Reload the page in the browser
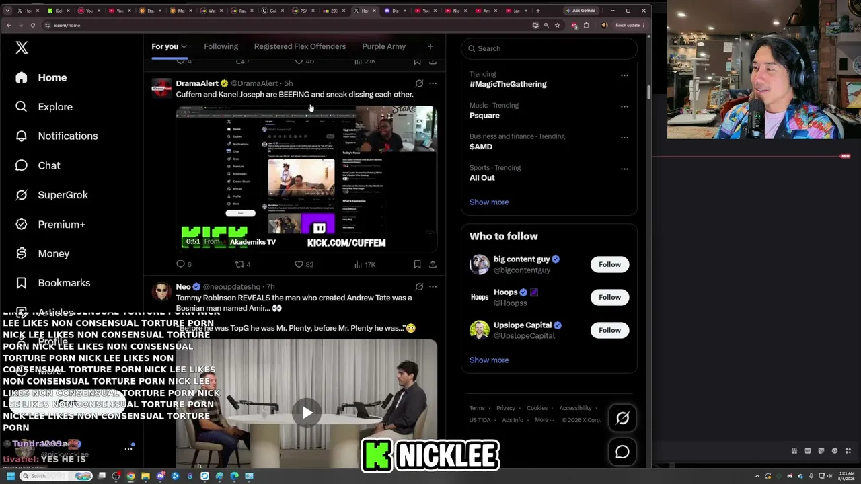861x484 pixels. tap(32, 25)
